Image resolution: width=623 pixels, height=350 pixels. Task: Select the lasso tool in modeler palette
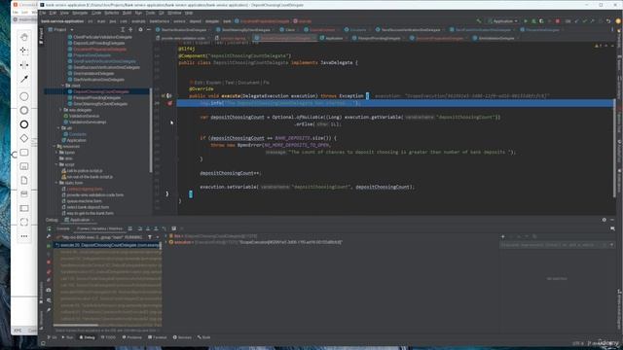tap(24, 52)
